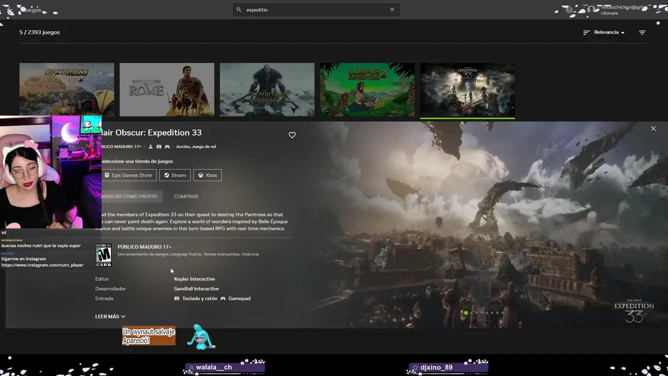This screenshot has width=668, height=376.
Task: Click the Wynaut Pokémon sprite
Action: click(201, 337)
